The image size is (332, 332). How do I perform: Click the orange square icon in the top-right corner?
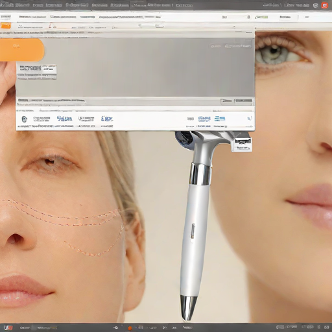click(x=324, y=5)
